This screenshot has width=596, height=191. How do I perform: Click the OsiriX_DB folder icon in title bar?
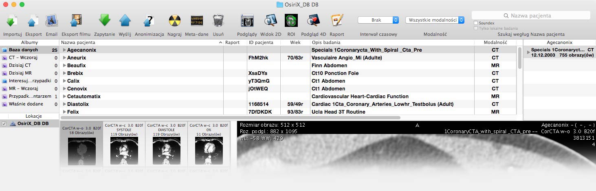click(x=279, y=4)
